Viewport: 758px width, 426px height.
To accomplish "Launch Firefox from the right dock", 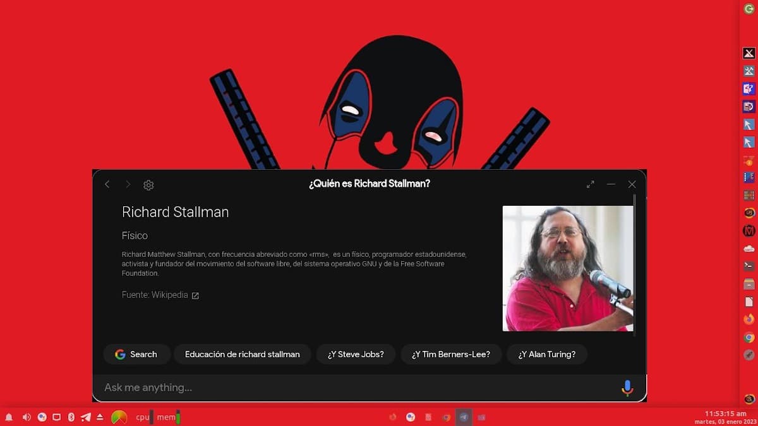I will click(x=749, y=319).
